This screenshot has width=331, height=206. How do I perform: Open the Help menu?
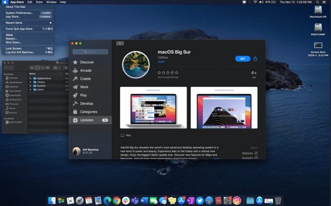click(x=63, y=2)
